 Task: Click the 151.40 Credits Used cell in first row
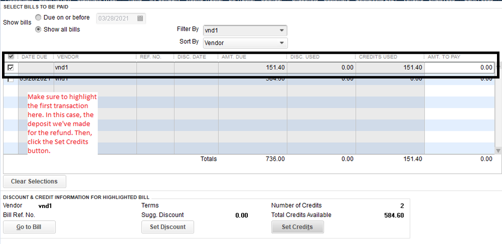coord(389,67)
